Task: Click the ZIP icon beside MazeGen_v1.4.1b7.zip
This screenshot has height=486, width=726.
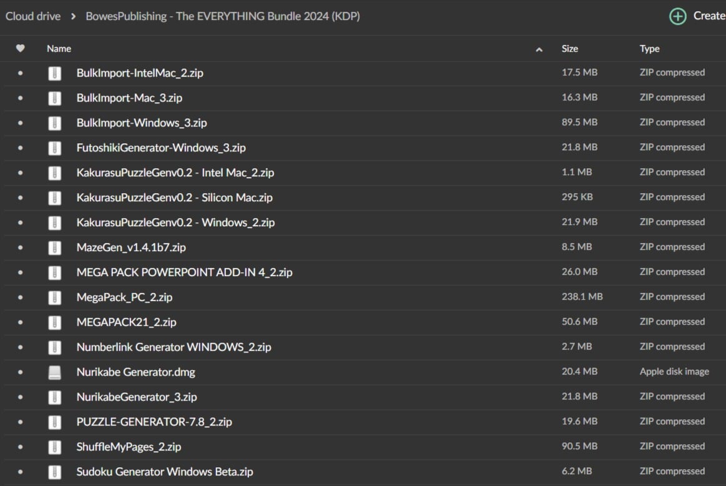Action: tap(55, 247)
